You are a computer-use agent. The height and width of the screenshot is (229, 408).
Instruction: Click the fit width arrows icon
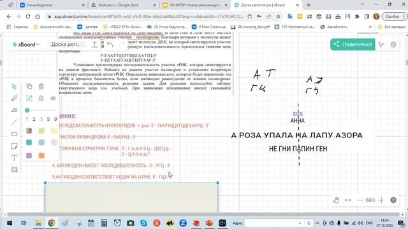point(348,200)
